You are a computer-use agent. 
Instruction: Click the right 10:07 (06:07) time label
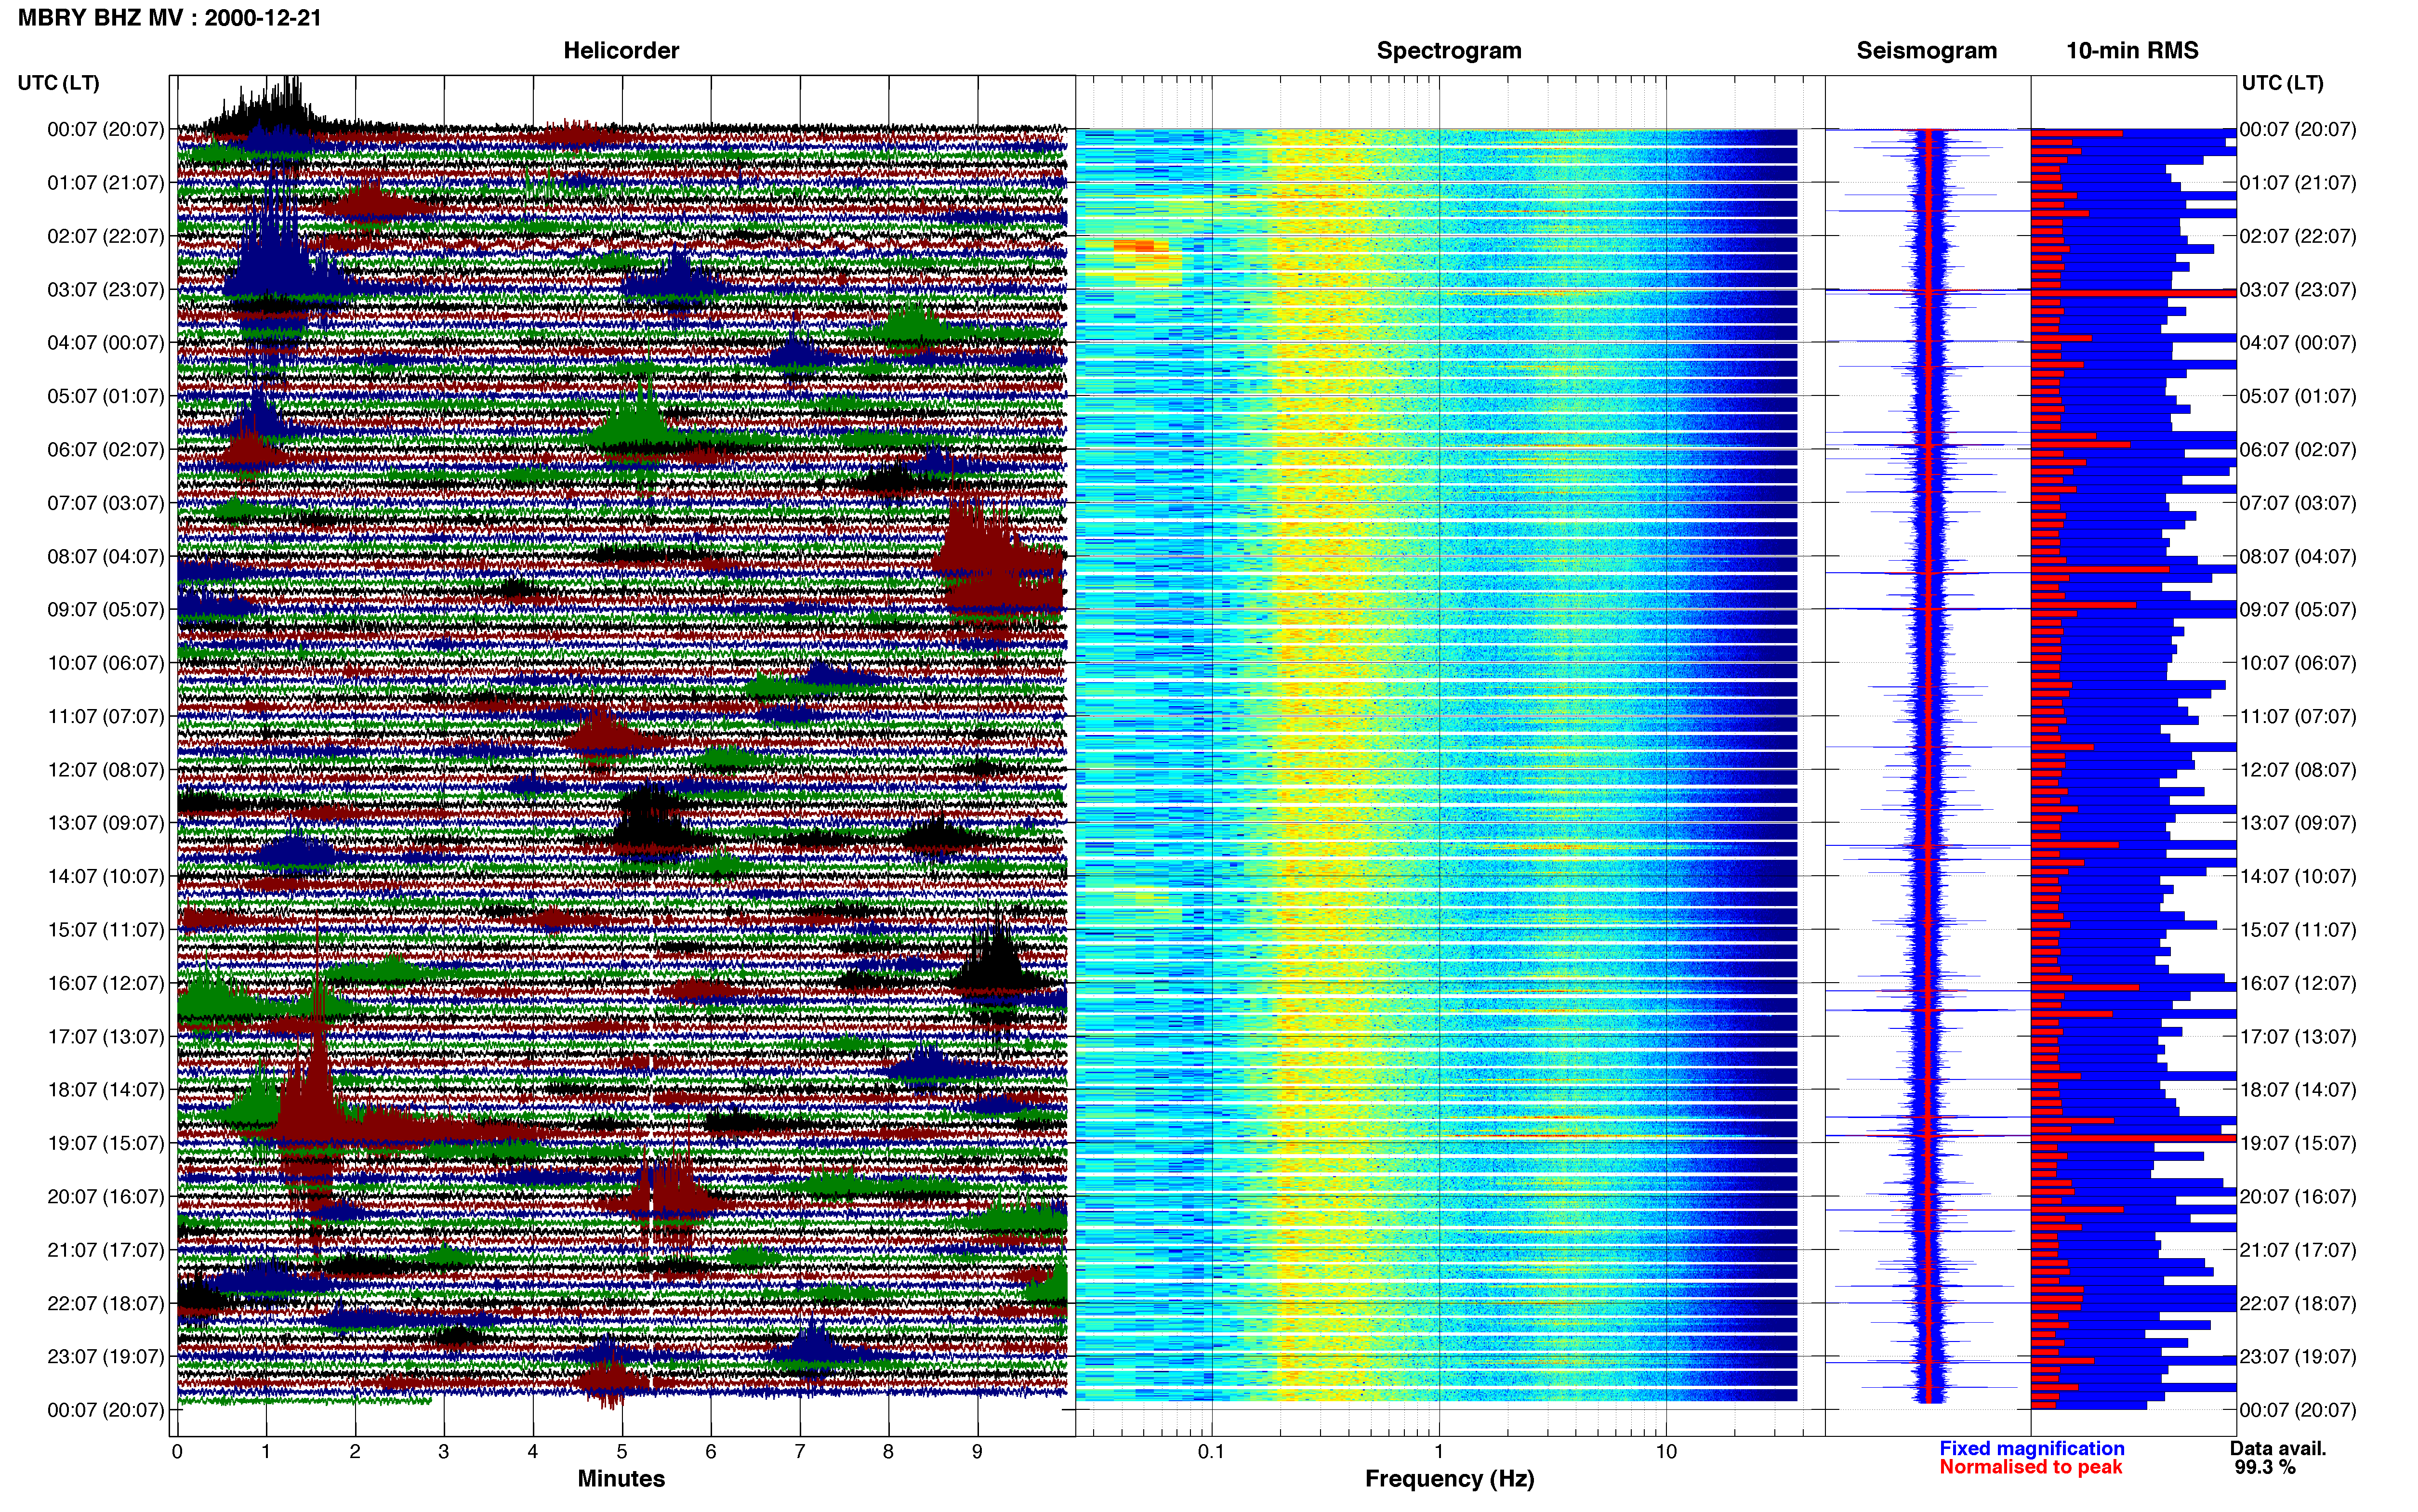[2298, 663]
